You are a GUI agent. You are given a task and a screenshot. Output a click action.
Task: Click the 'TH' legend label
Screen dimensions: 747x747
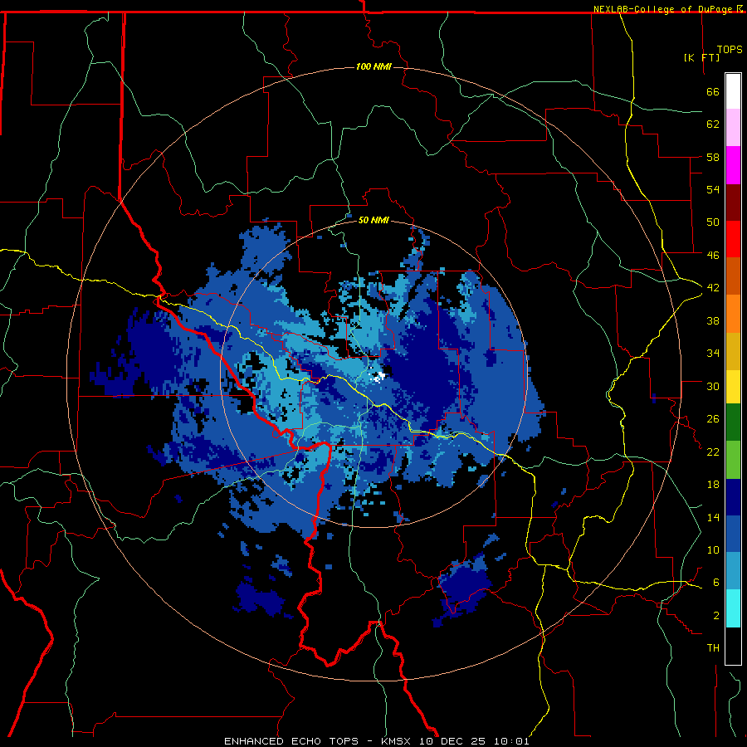coord(713,648)
